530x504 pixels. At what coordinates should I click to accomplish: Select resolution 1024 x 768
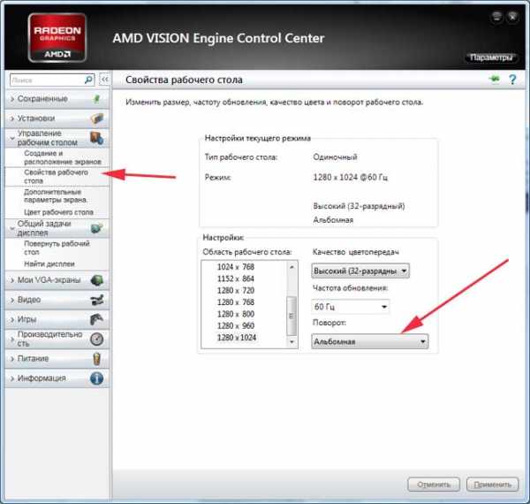[x=236, y=267]
